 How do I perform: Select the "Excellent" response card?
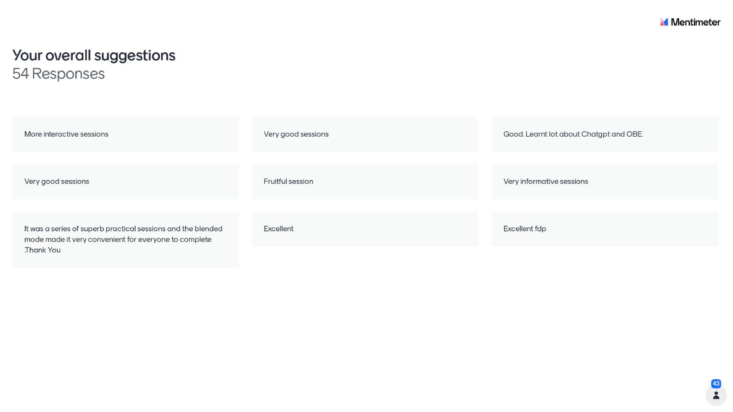point(365,229)
